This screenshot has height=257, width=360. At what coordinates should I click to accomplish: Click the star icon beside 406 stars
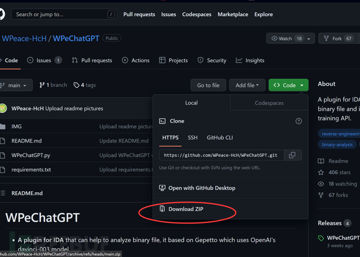(321, 172)
